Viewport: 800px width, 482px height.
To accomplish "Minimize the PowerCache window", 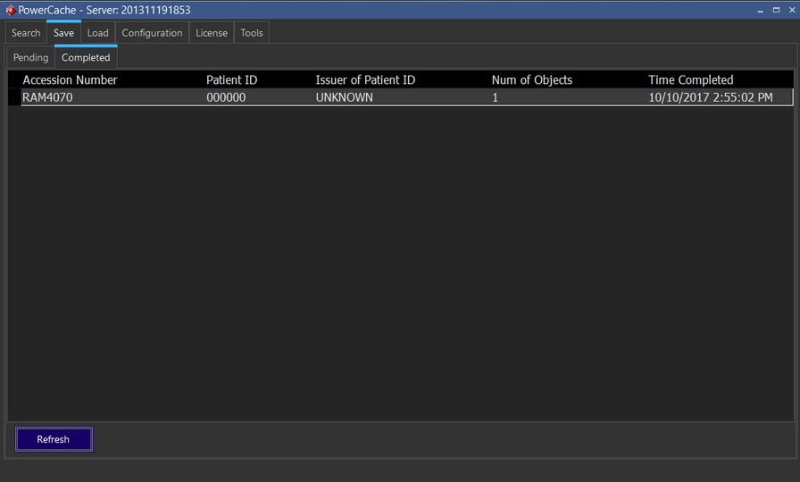I will pyautogui.click(x=759, y=10).
